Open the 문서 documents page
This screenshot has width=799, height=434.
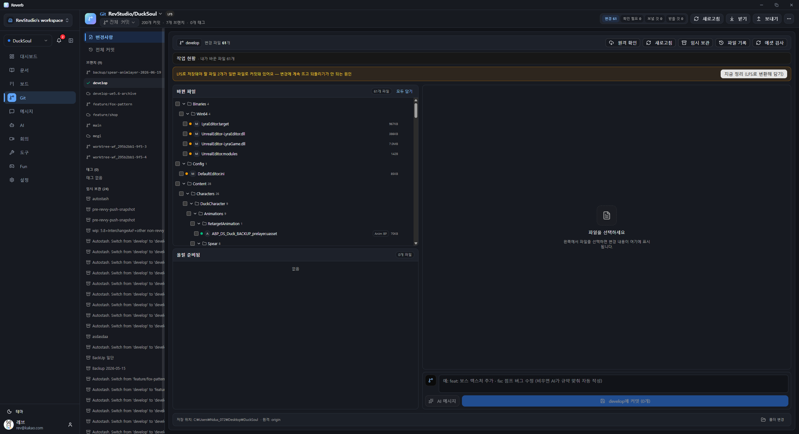(40, 70)
